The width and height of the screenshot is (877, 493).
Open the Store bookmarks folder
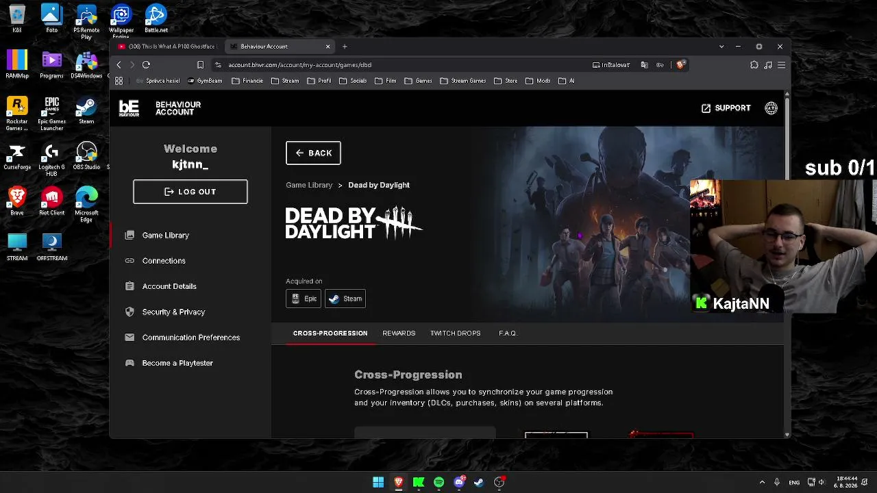point(506,81)
